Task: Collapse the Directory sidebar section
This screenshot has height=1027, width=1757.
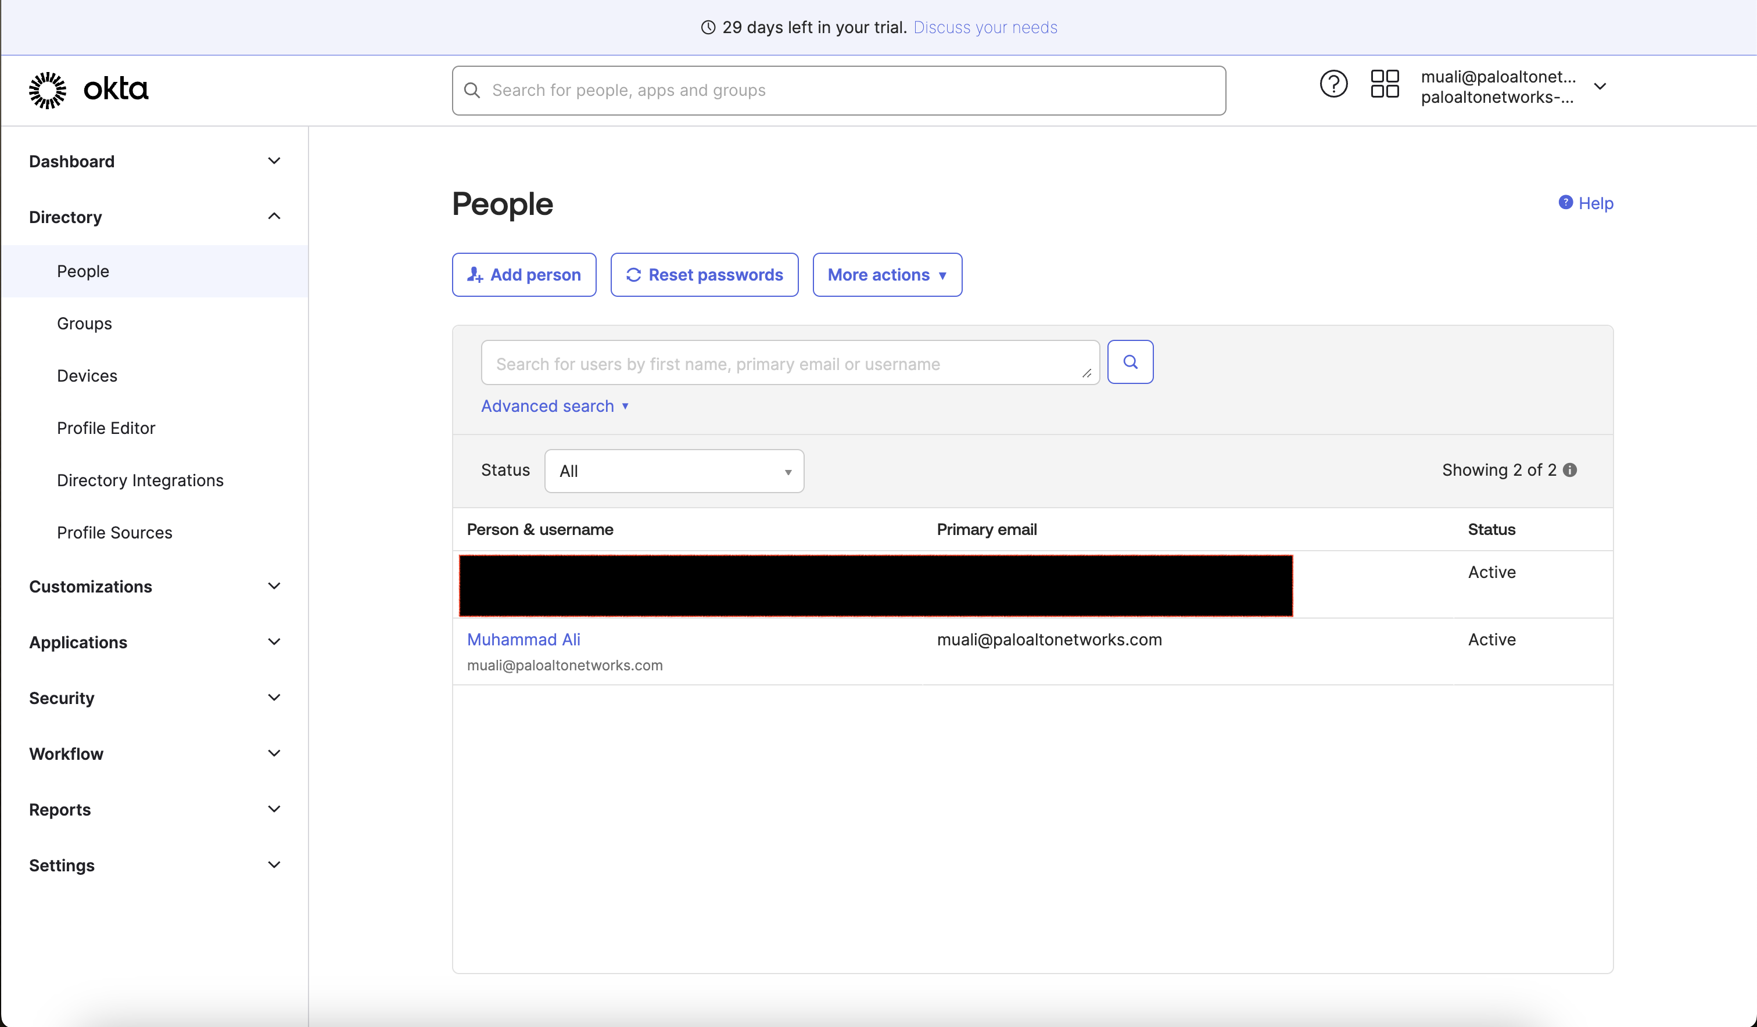Action: pyautogui.click(x=274, y=217)
